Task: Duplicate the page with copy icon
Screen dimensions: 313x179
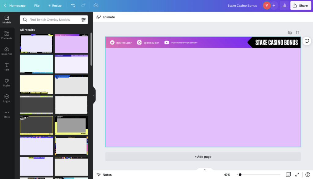Action: click(x=290, y=32)
